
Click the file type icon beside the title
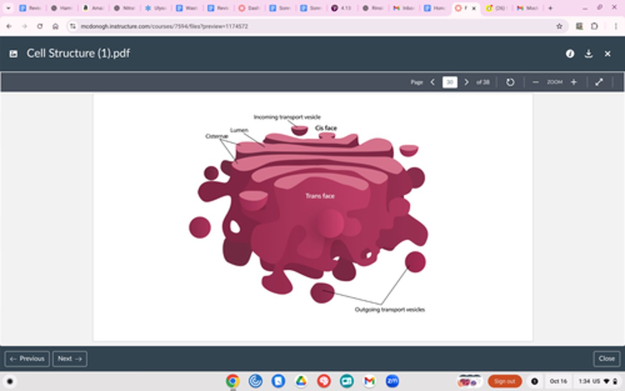[x=13, y=54]
